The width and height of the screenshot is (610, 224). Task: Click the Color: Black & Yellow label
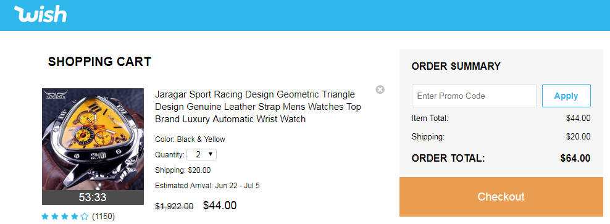click(190, 139)
